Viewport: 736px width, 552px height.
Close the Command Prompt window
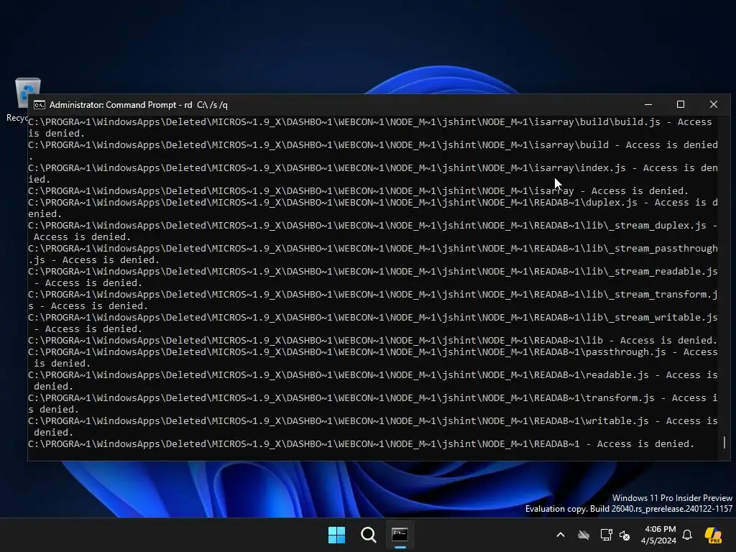point(714,104)
